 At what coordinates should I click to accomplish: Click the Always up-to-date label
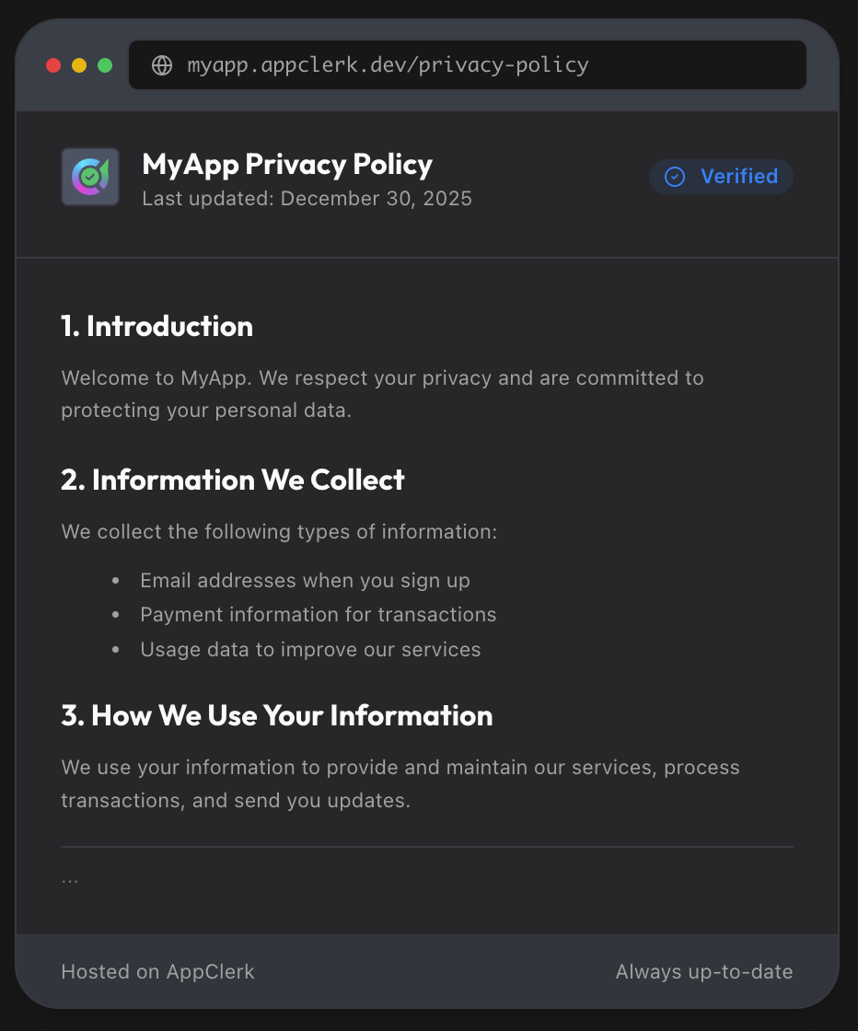[703, 971]
